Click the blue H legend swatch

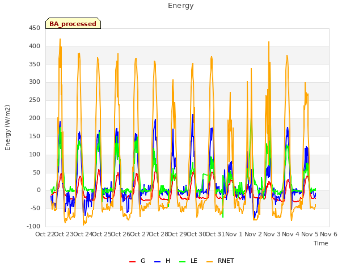pos(157,262)
